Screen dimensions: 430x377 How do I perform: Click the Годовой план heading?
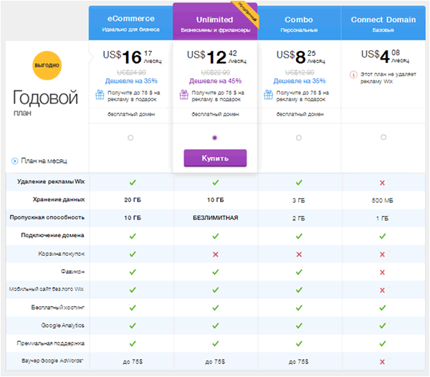(46, 102)
